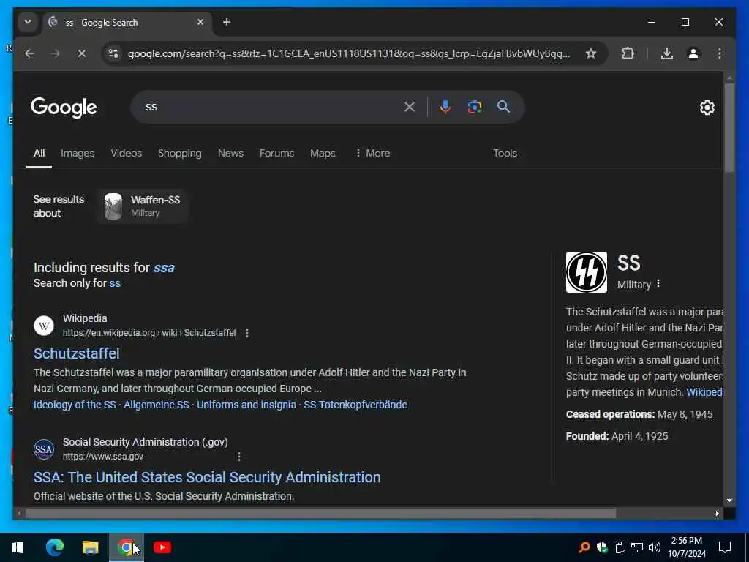
Task: Clear the Google search box
Action: coord(410,107)
